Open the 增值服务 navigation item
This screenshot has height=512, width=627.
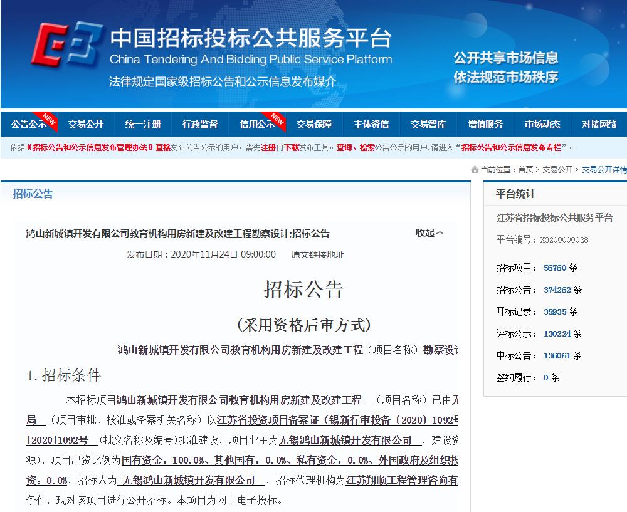point(485,124)
